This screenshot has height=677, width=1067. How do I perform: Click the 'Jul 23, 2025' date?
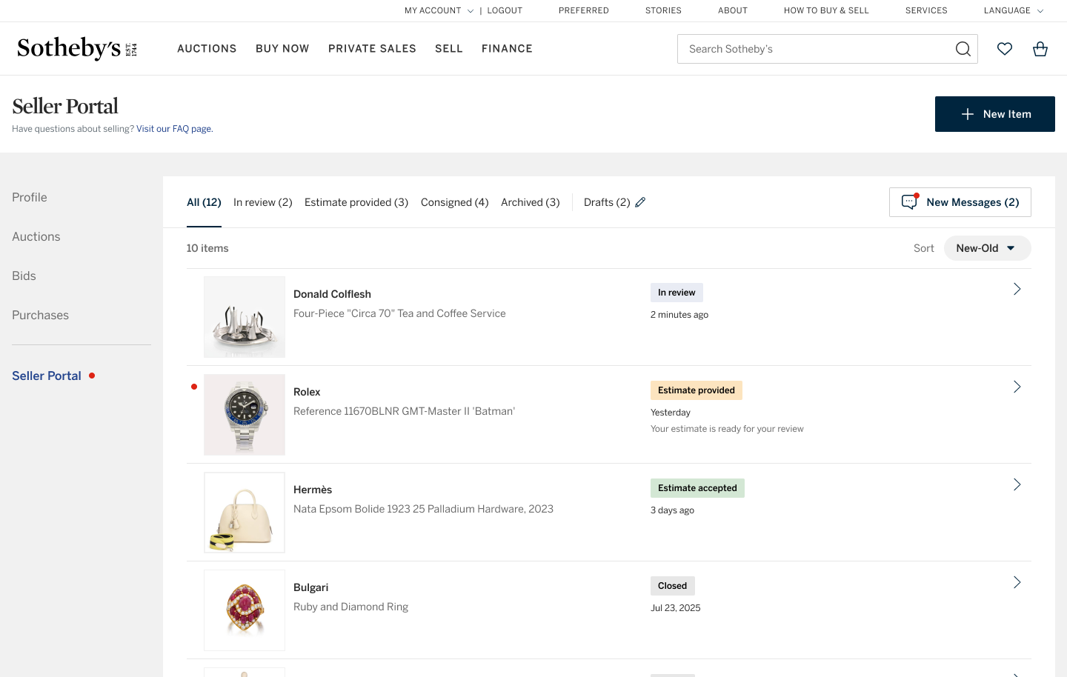(675, 608)
